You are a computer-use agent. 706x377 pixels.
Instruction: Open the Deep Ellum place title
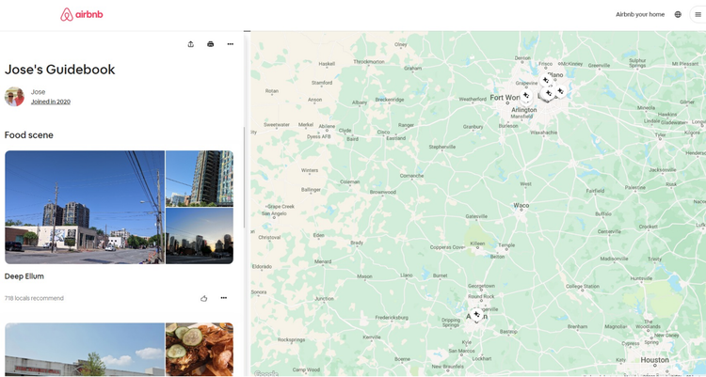pyautogui.click(x=24, y=276)
